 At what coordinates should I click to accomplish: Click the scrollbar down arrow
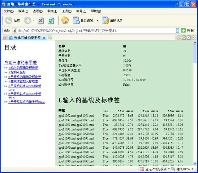tap(195, 164)
